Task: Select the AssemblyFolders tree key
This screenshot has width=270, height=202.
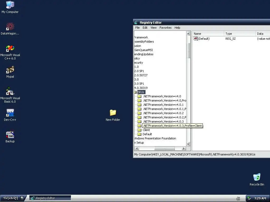Action: pos(144,42)
